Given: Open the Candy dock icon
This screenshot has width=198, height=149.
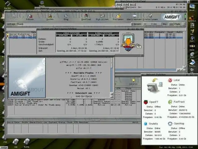Looking at the screenshot, I should (192, 46).
